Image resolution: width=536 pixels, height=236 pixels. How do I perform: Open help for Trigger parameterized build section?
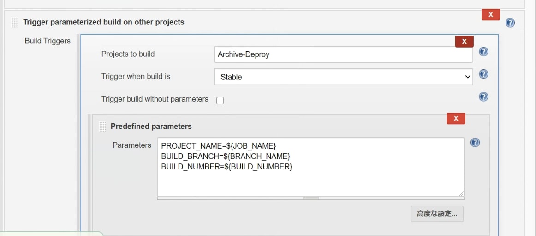(510, 23)
